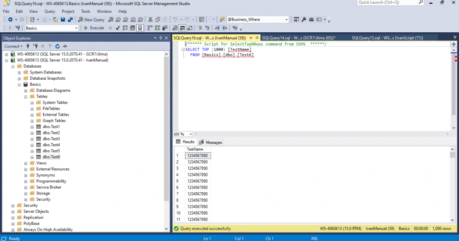Click the Properties wrench icon

point(304,20)
